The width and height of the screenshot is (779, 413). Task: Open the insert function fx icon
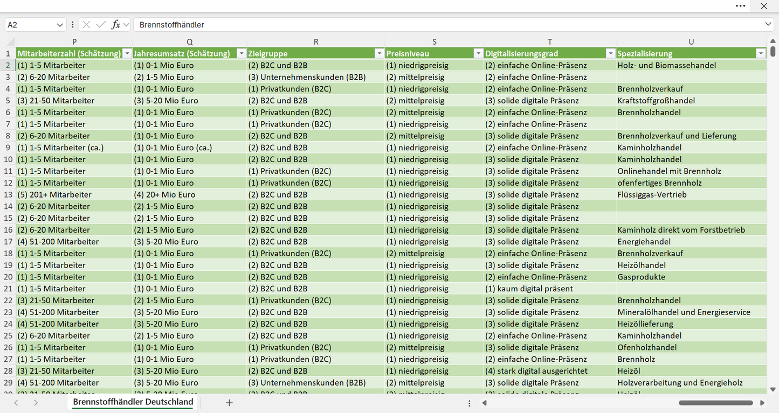pyautogui.click(x=115, y=25)
